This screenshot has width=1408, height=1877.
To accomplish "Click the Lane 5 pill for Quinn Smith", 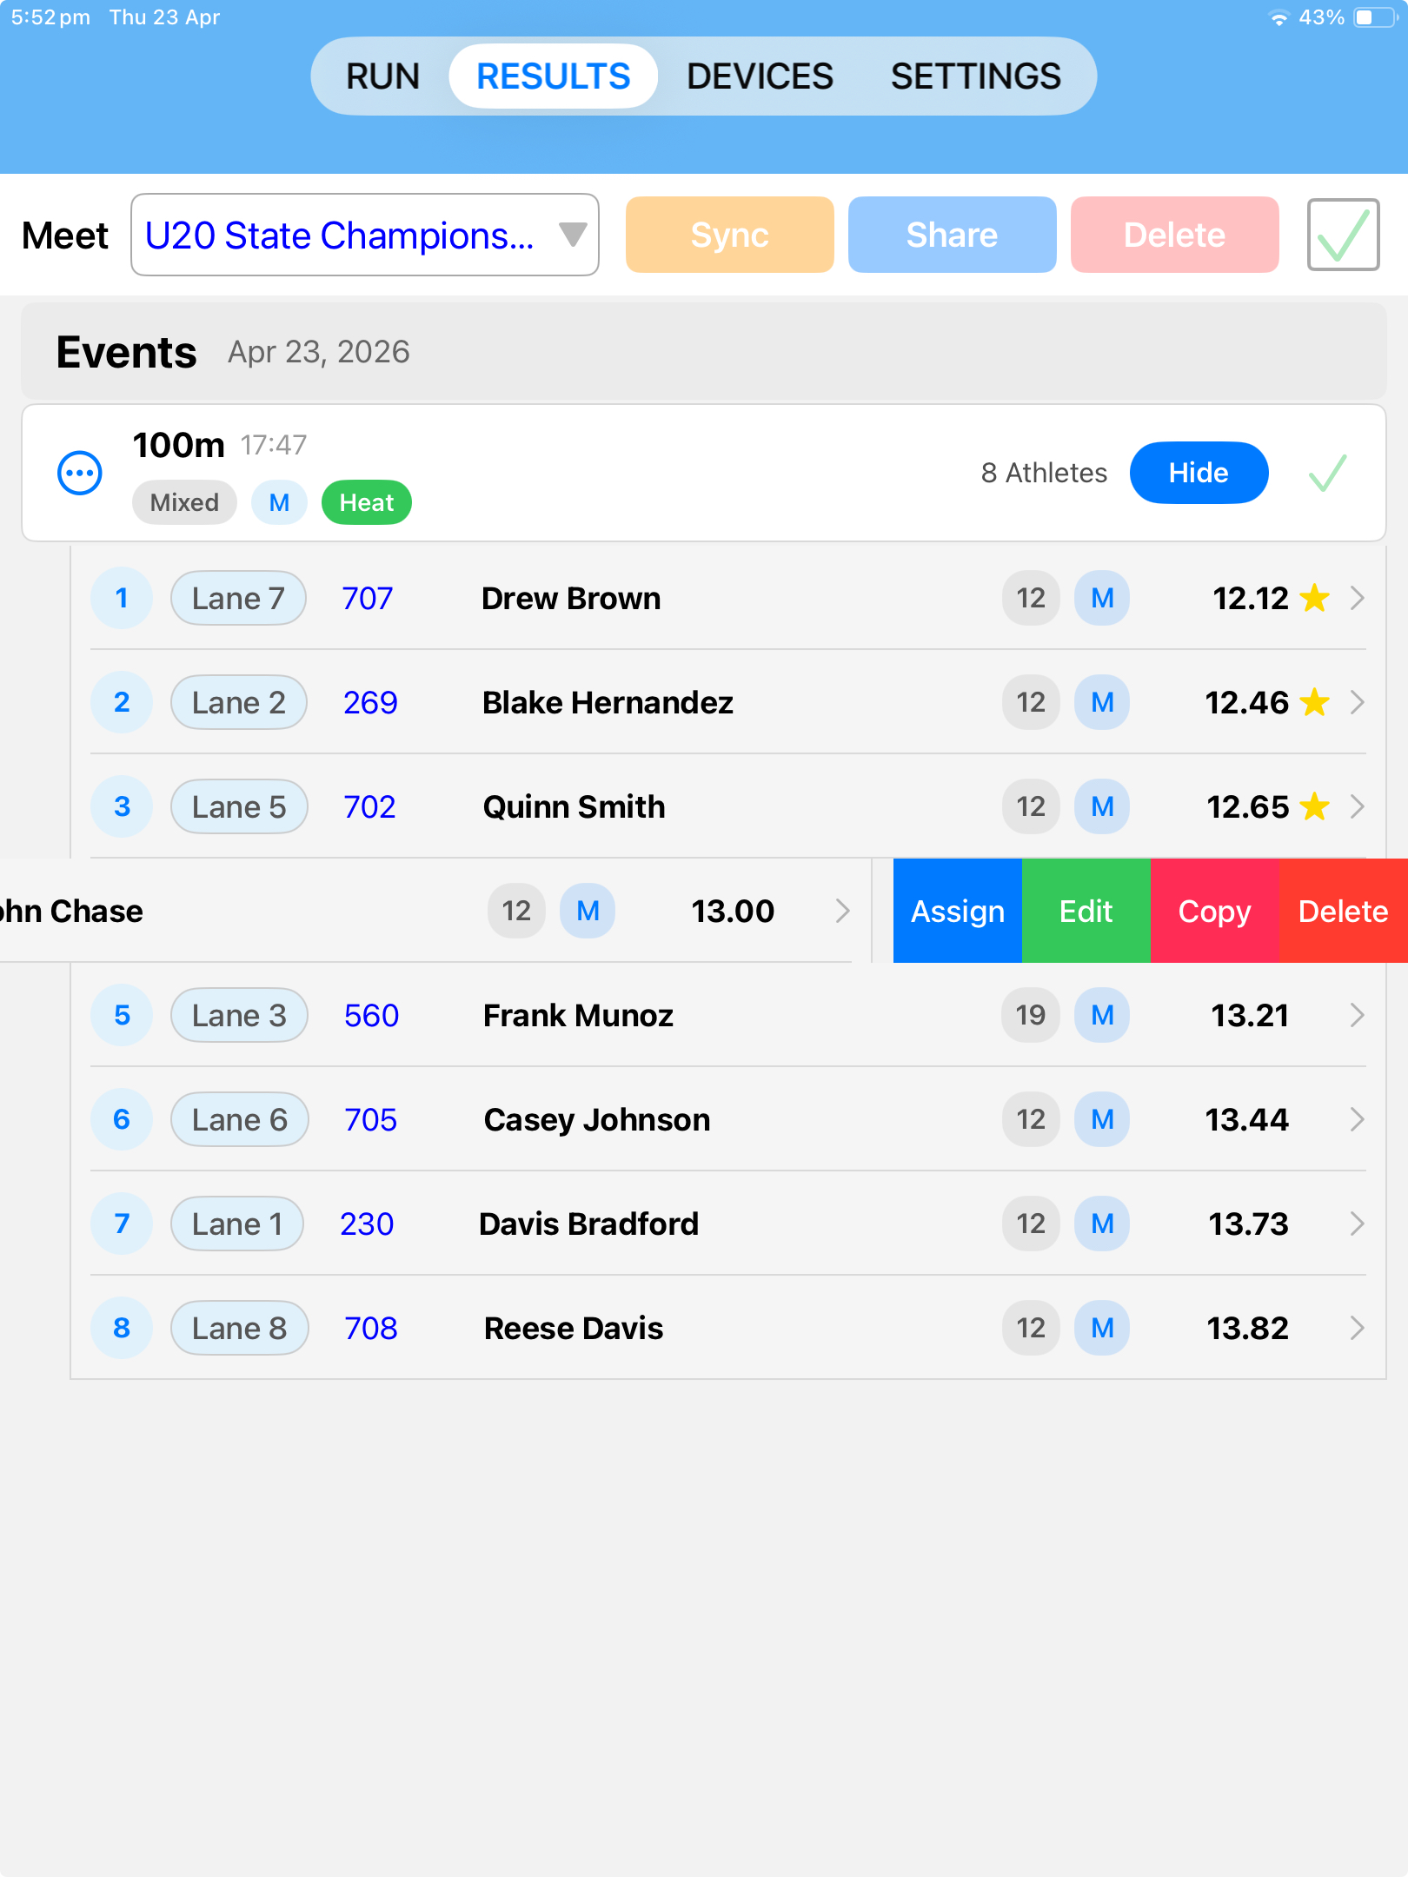I will [239, 806].
